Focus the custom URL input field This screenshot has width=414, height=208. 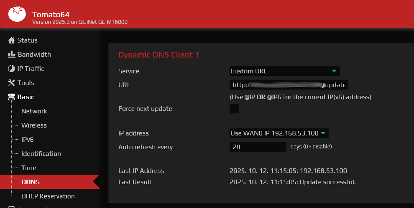pyautogui.click(x=289, y=85)
